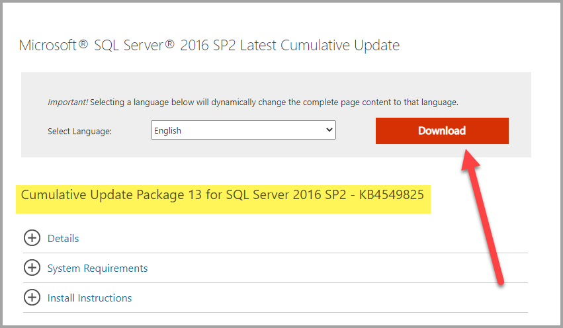Click the language dropdown chevron arrow
Viewport: 563px width, 328px height.
(x=329, y=130)
